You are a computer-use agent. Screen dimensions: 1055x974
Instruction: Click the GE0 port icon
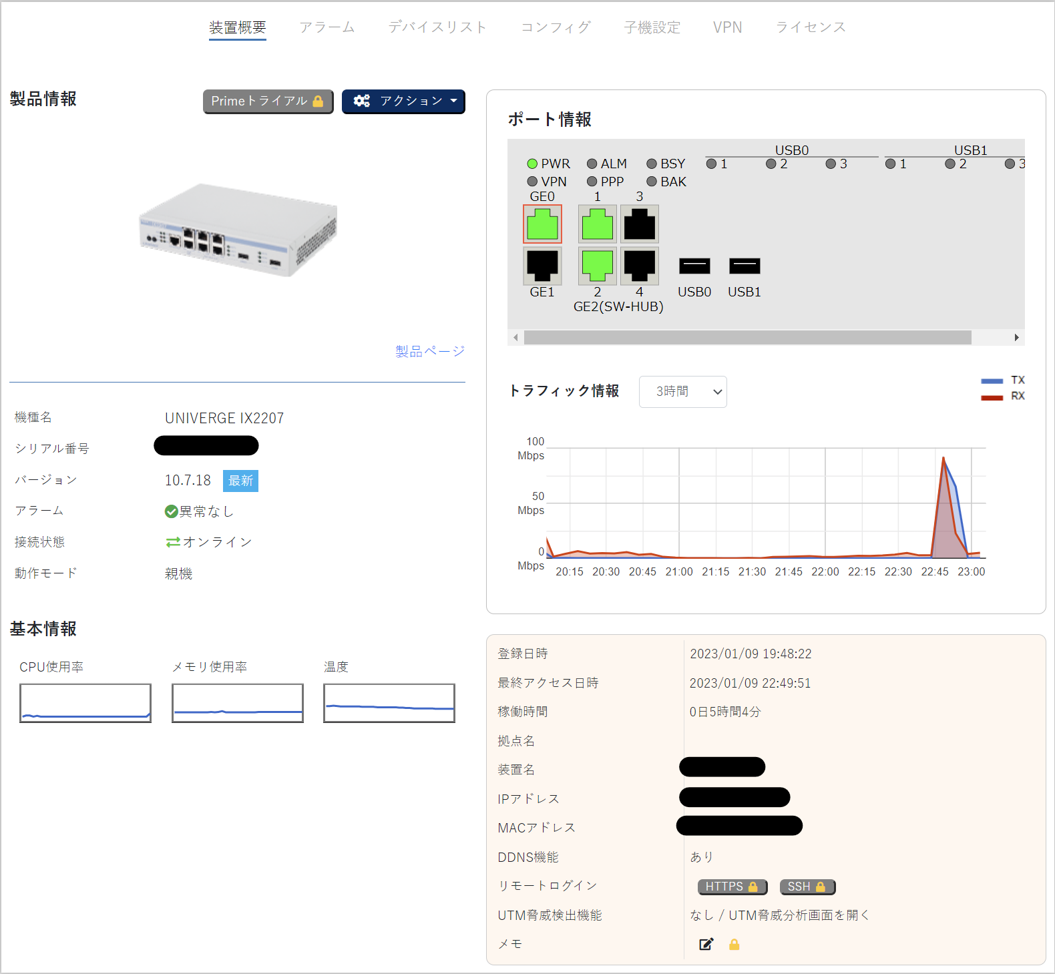[542, 224]
